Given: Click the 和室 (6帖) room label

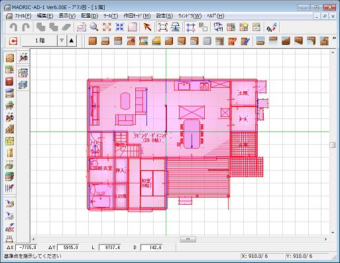Looking at the screenshot, I should tap(146, 183).
